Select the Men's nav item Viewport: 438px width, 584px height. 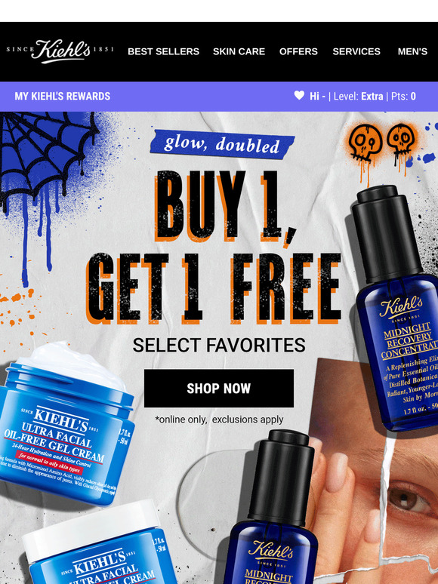[412, 51]
